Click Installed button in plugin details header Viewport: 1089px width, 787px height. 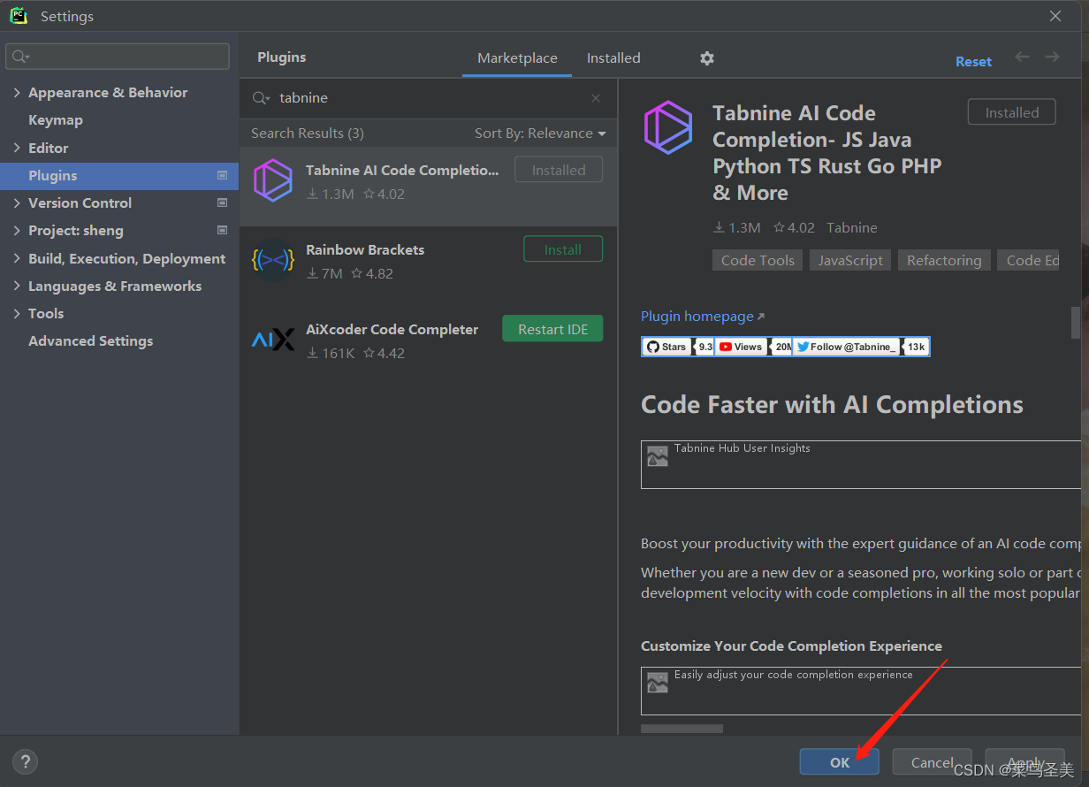(x=1012, y=112)
